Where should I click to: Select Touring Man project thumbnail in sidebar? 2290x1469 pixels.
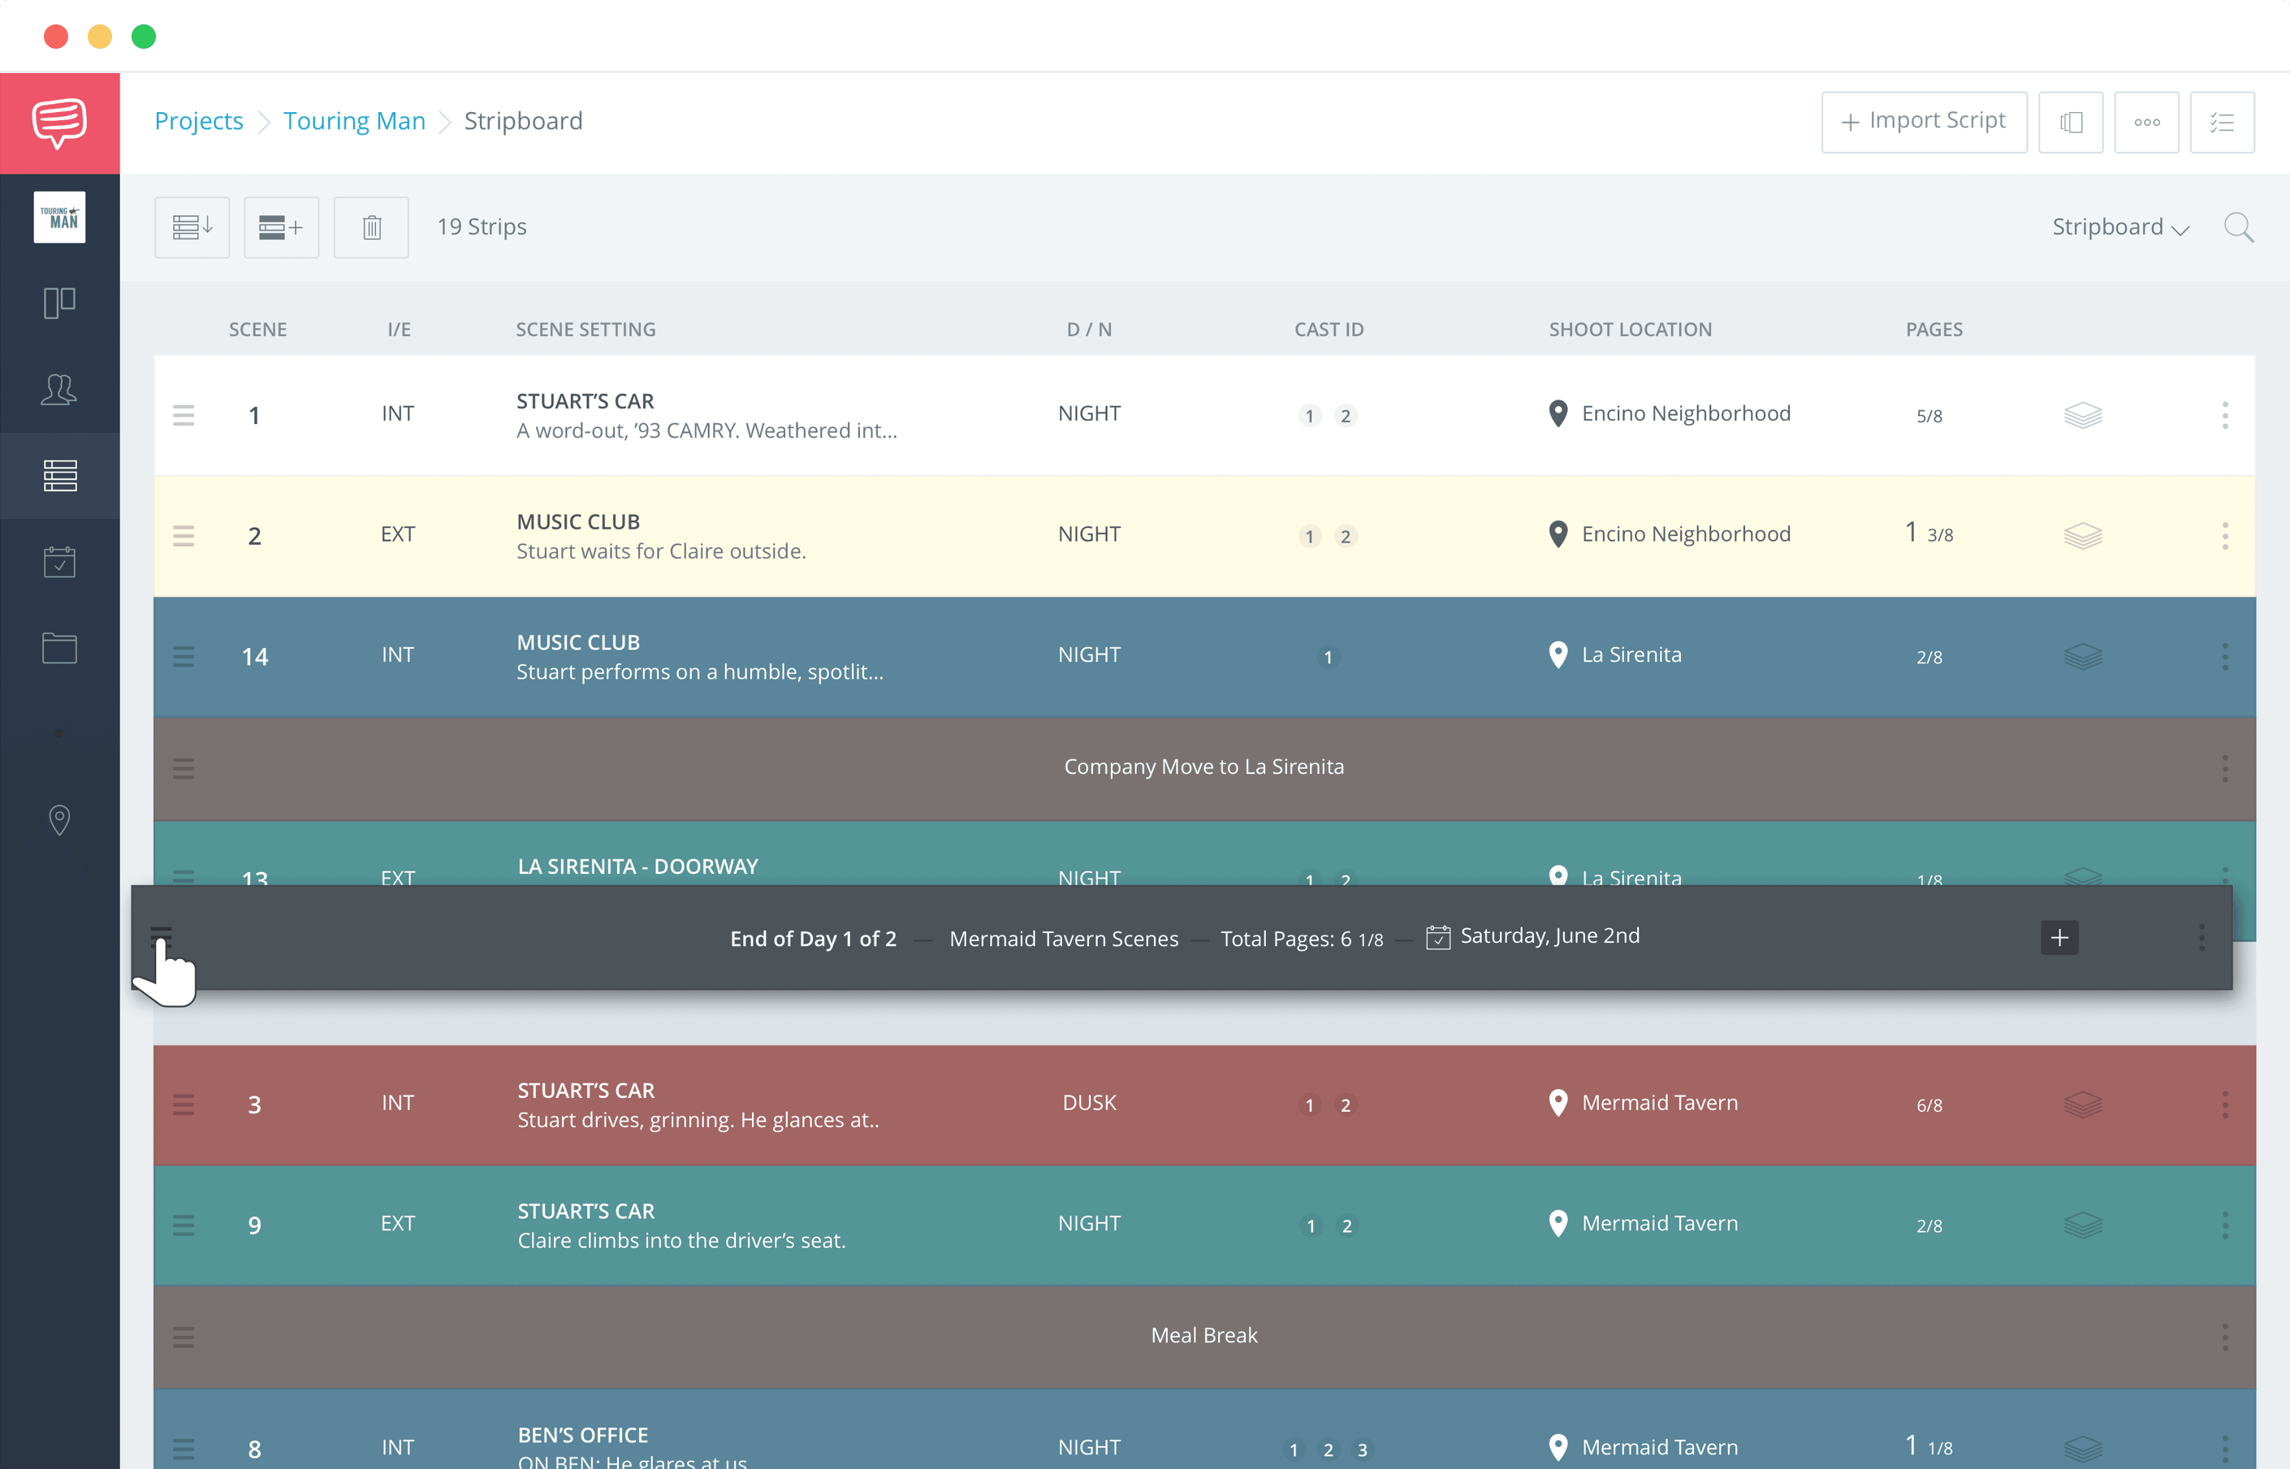(59, 218)
